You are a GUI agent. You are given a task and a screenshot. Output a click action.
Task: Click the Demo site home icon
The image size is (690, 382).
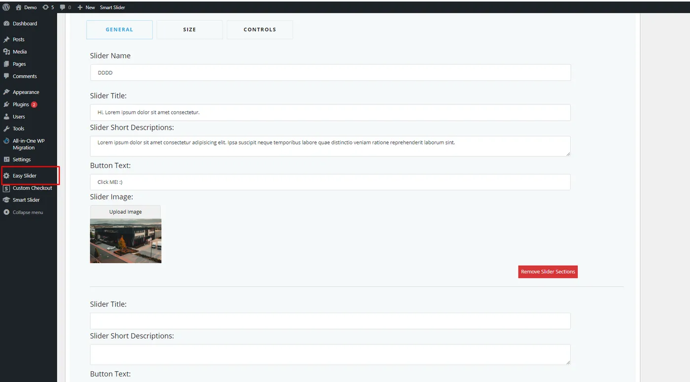(x=18, y=7)
